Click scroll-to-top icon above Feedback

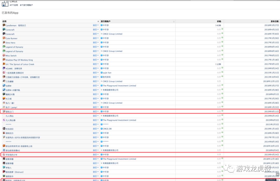tap(277, 174)
